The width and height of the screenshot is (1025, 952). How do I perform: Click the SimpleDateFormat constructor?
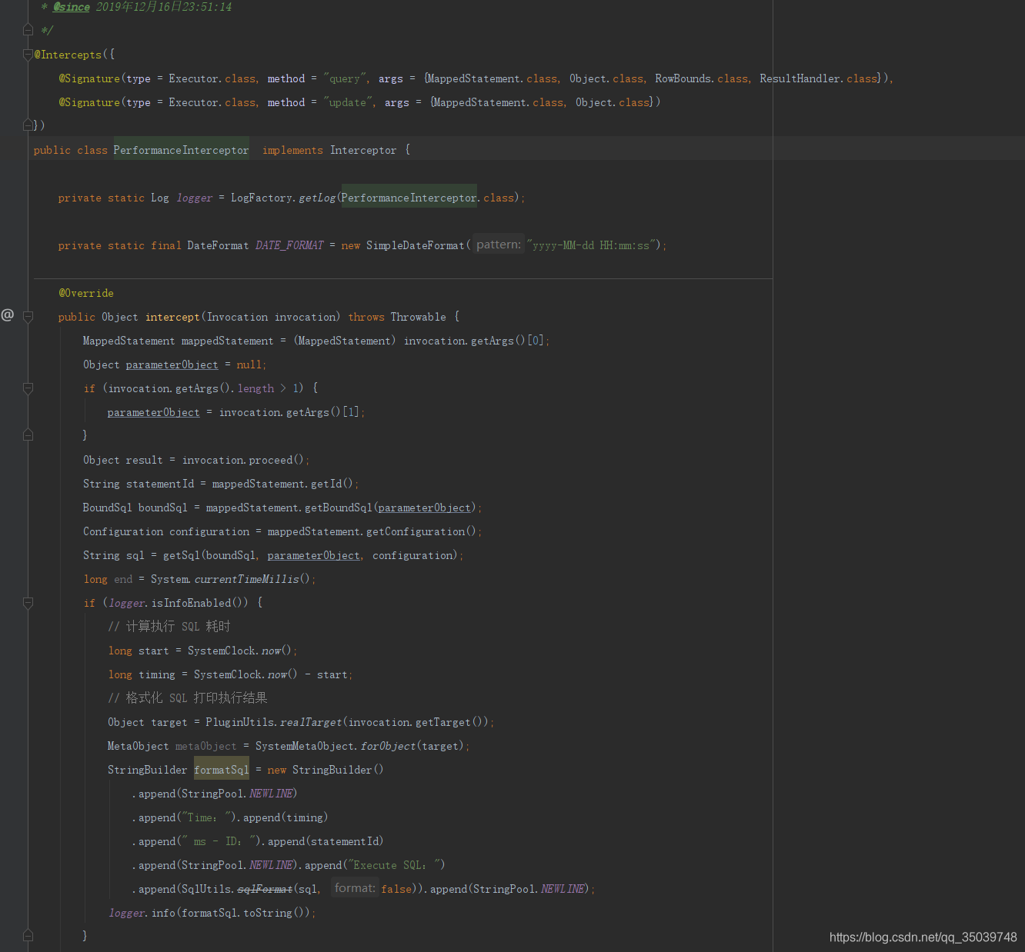pyautogui.click(x=416, y=245)
